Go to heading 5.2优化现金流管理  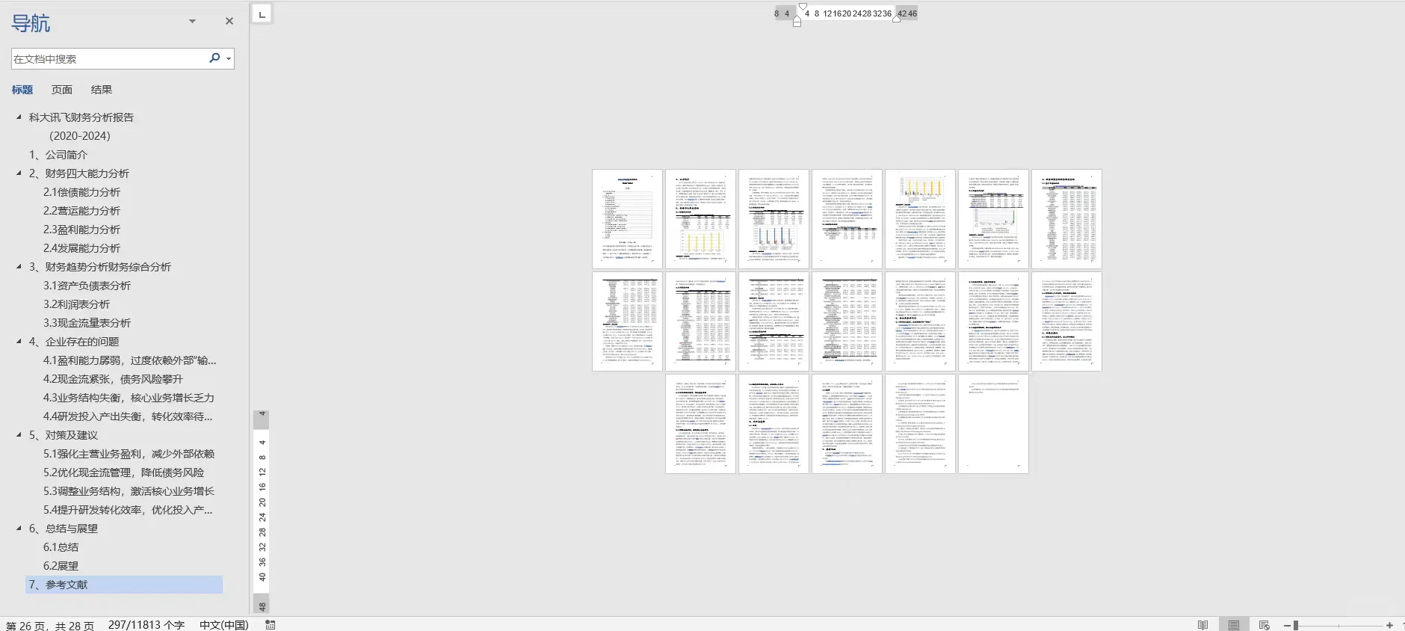[123, 473]
